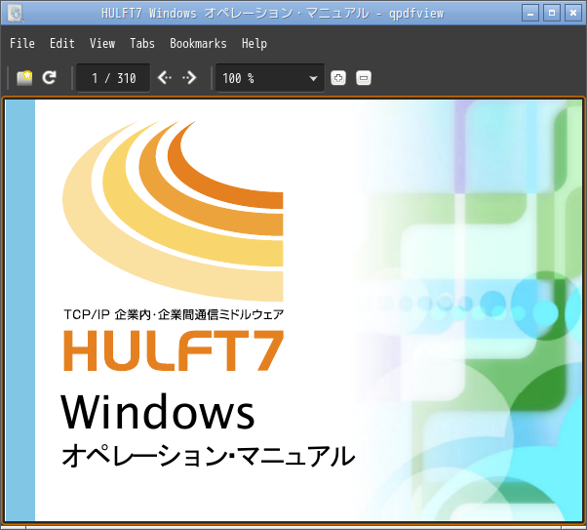Click the Windows heading on the page
587x530 pixels.
(158, 411)
